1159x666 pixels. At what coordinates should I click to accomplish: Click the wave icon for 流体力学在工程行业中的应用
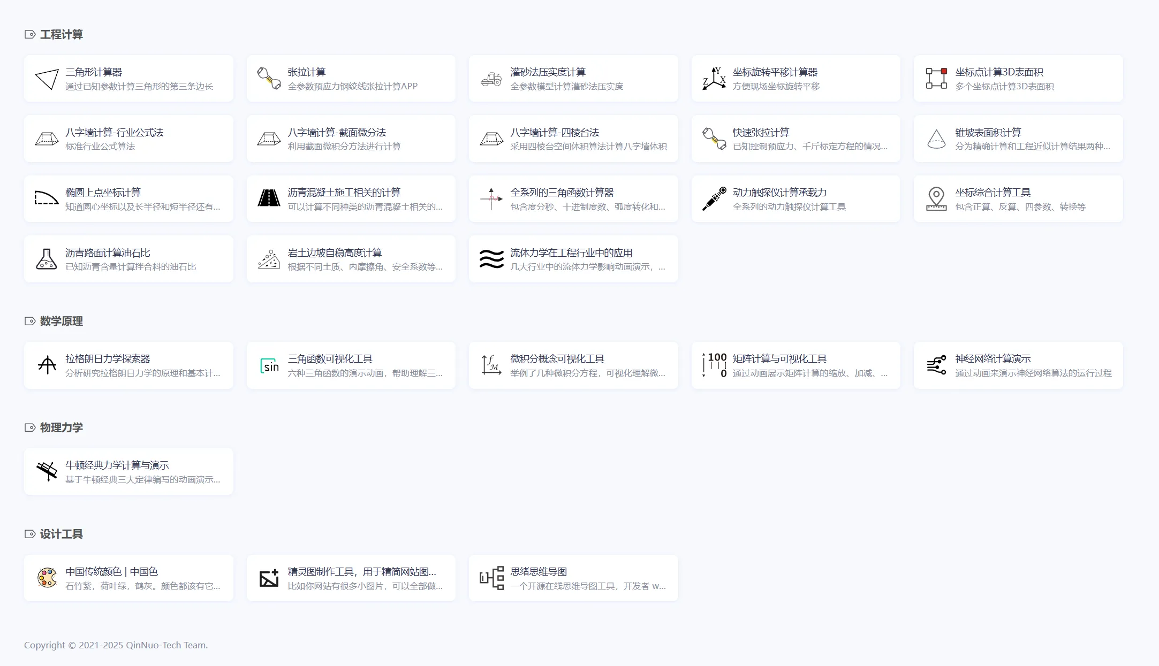pos(491,259)
